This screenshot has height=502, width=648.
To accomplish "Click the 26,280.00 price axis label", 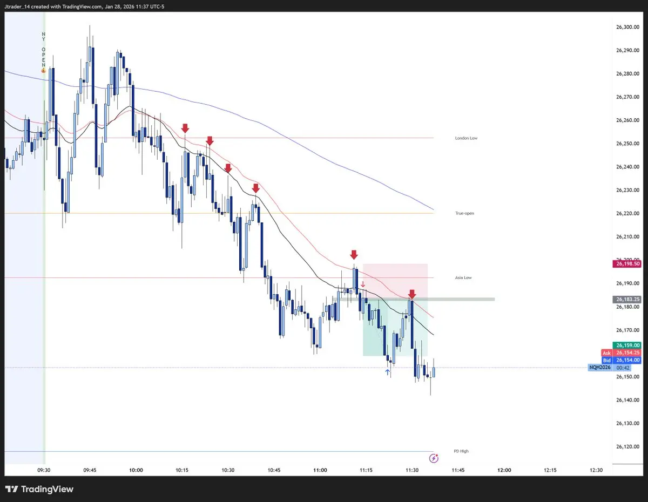I will coord(626,73).
